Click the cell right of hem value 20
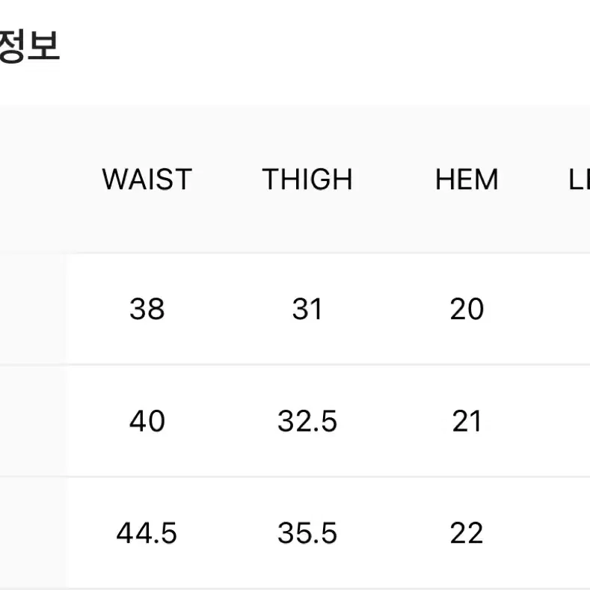Screen dimensions: 590x590 pos(568,309)
